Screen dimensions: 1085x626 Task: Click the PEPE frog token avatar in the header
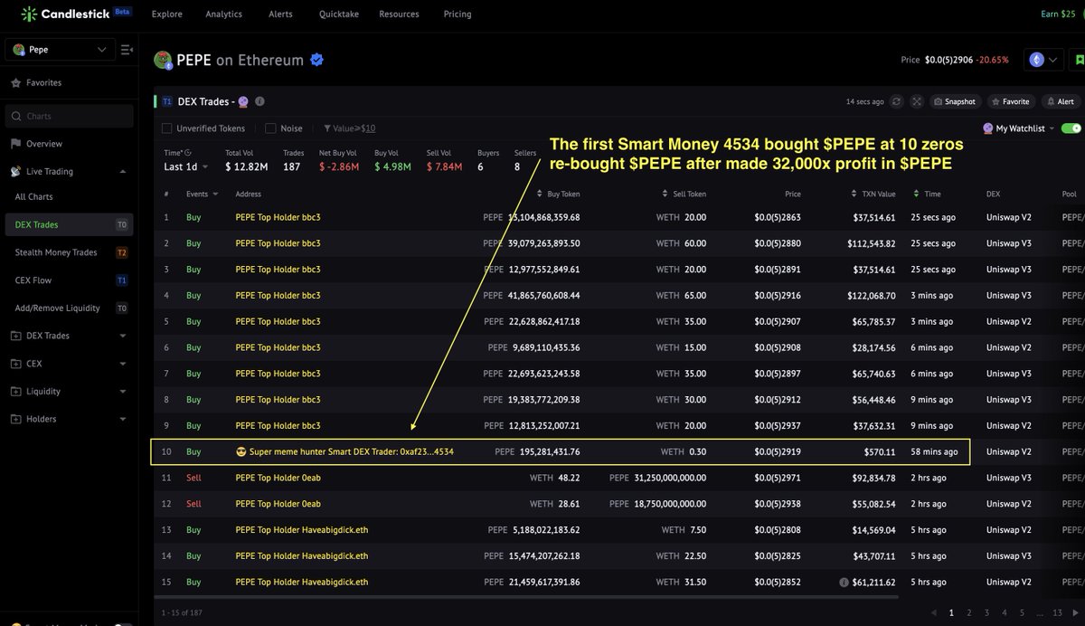tap(163, 60)
